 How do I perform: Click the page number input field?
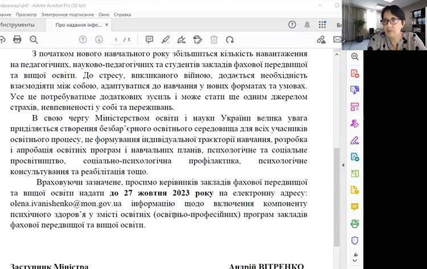[x=117, y=39]
